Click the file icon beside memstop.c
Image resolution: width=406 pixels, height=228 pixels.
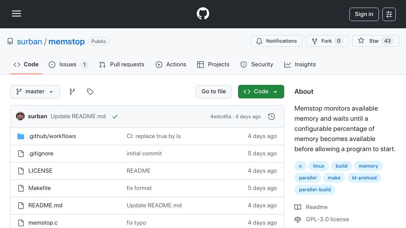coord(21,223)
